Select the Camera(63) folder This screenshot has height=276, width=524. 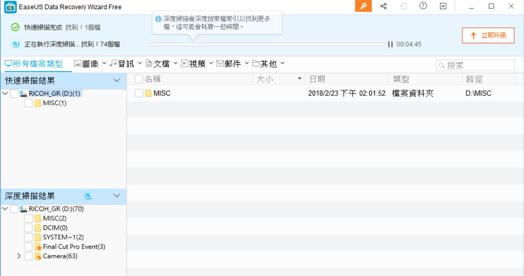coord(60,256)
